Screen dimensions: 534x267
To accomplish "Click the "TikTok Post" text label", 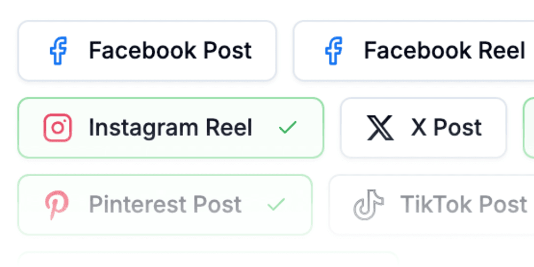I will pyautogui.click(x=464, y=205).
